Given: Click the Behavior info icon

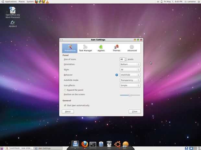Looking at the screenshot, I should click(116, 75).
